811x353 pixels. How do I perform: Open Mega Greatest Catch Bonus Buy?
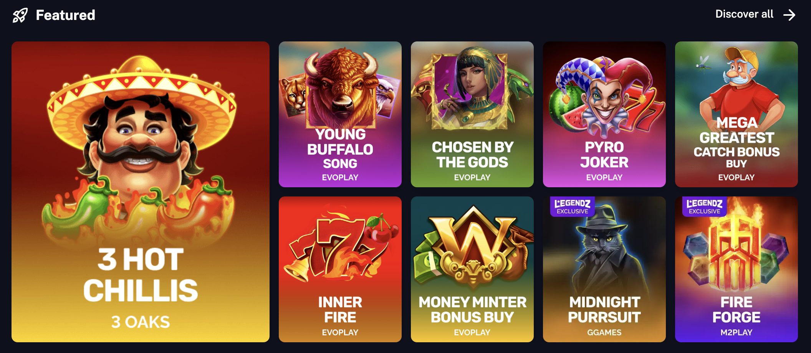(737, 114)
